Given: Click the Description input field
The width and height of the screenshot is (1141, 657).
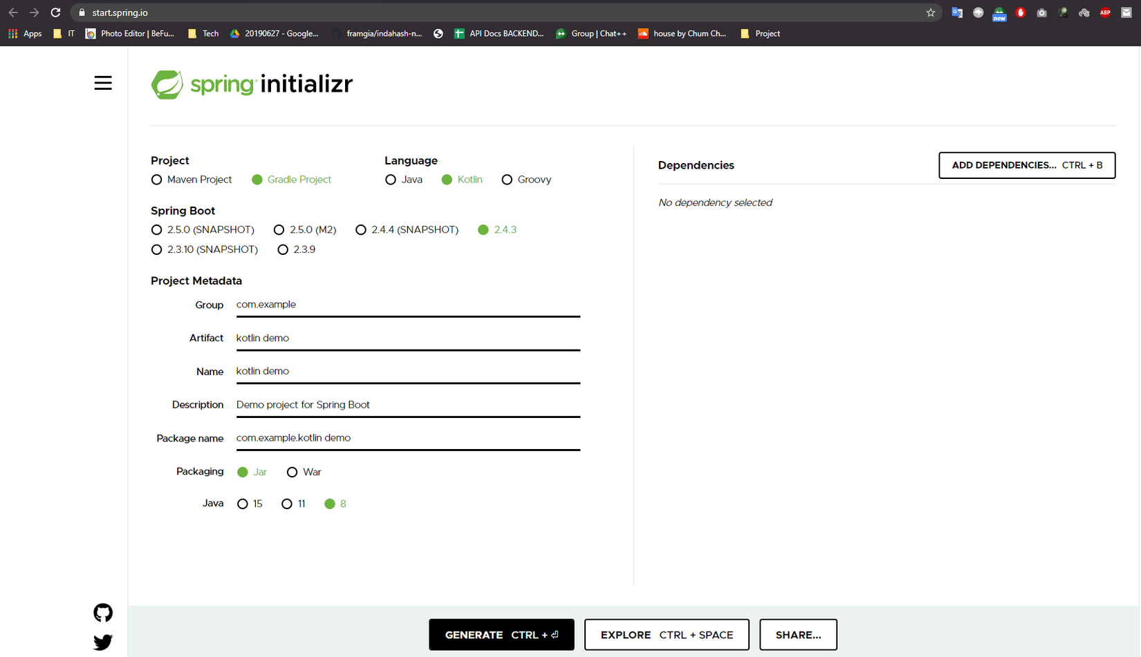Looking at the screenshot, I should coord(408,405).
